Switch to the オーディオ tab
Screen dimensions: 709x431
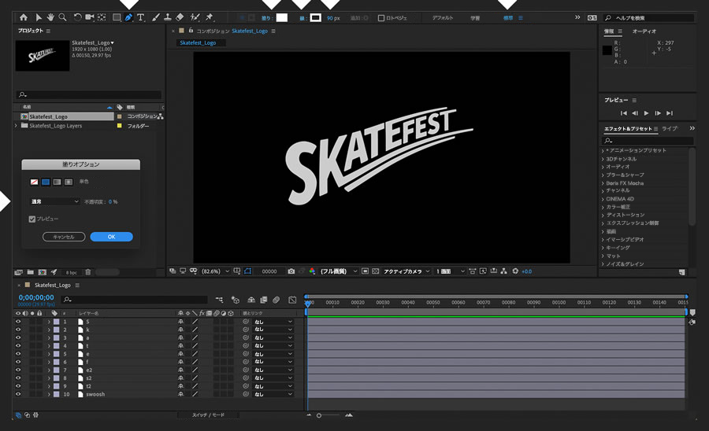pyautogui.click(x=644, y=31)
